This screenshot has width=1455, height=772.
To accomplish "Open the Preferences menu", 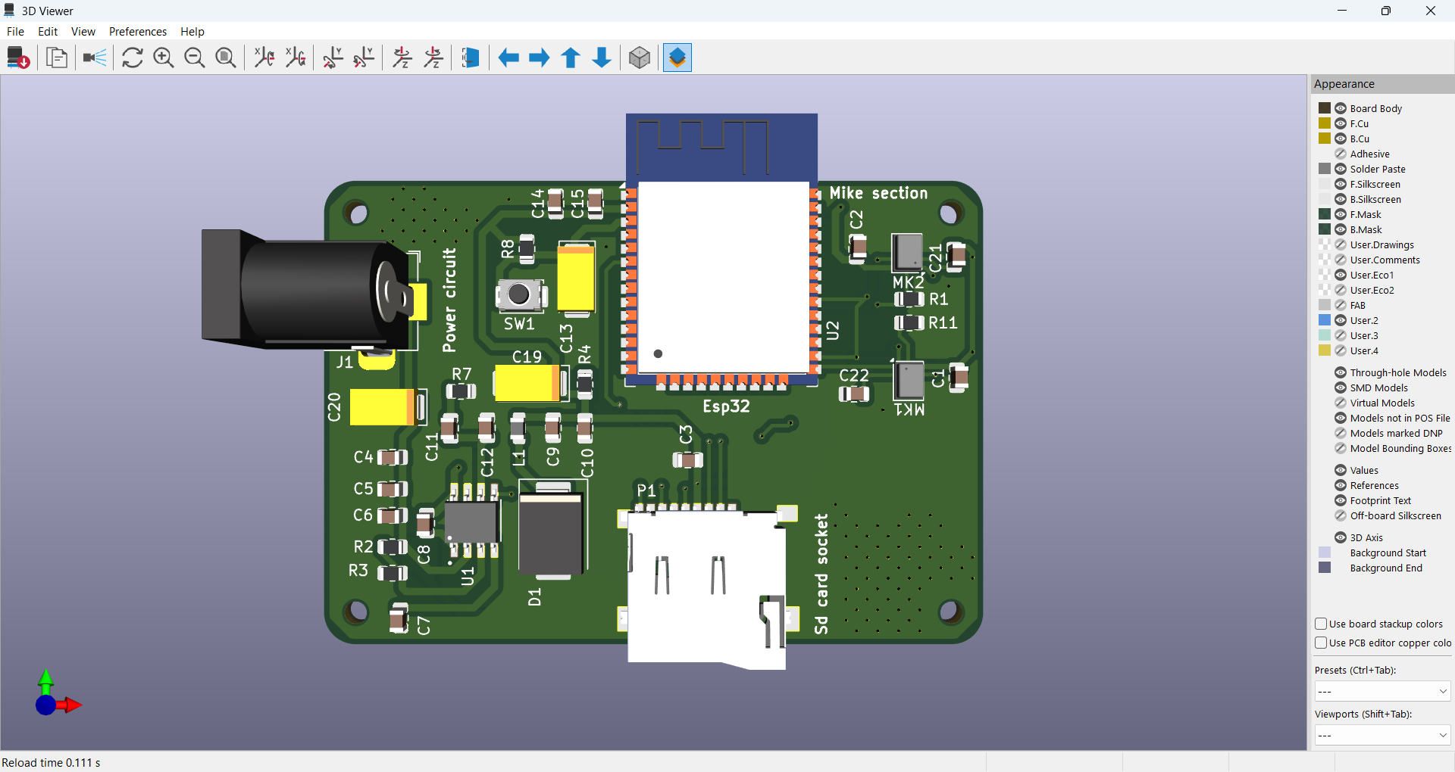I will pos(138,31).
